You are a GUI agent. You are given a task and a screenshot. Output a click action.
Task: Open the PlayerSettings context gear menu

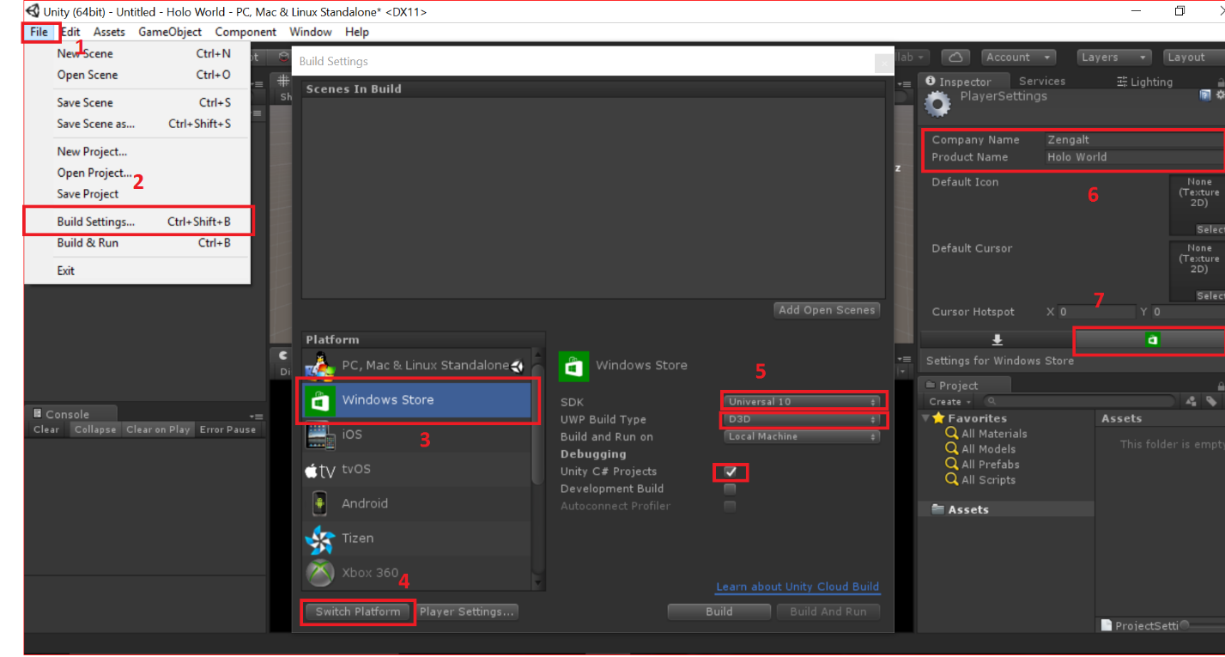coord(1220,95)
